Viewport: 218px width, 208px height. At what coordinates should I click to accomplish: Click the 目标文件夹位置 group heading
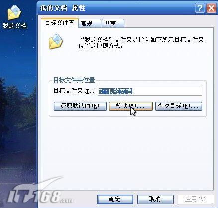point(74,80)
